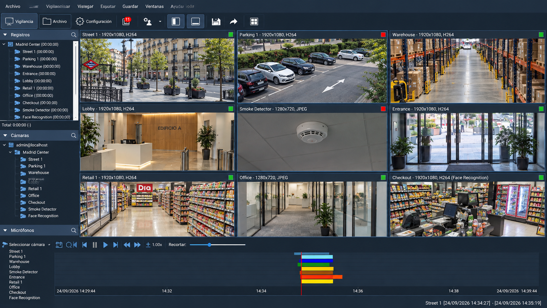This screenshot has height=308, width=547.
Task: Switch to Archivo mode in toolbar
Action: coord(55,21)
